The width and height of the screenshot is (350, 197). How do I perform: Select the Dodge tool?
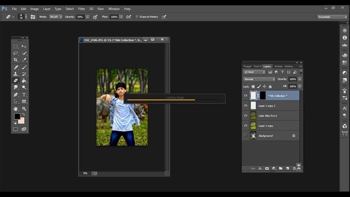(24, 88)
